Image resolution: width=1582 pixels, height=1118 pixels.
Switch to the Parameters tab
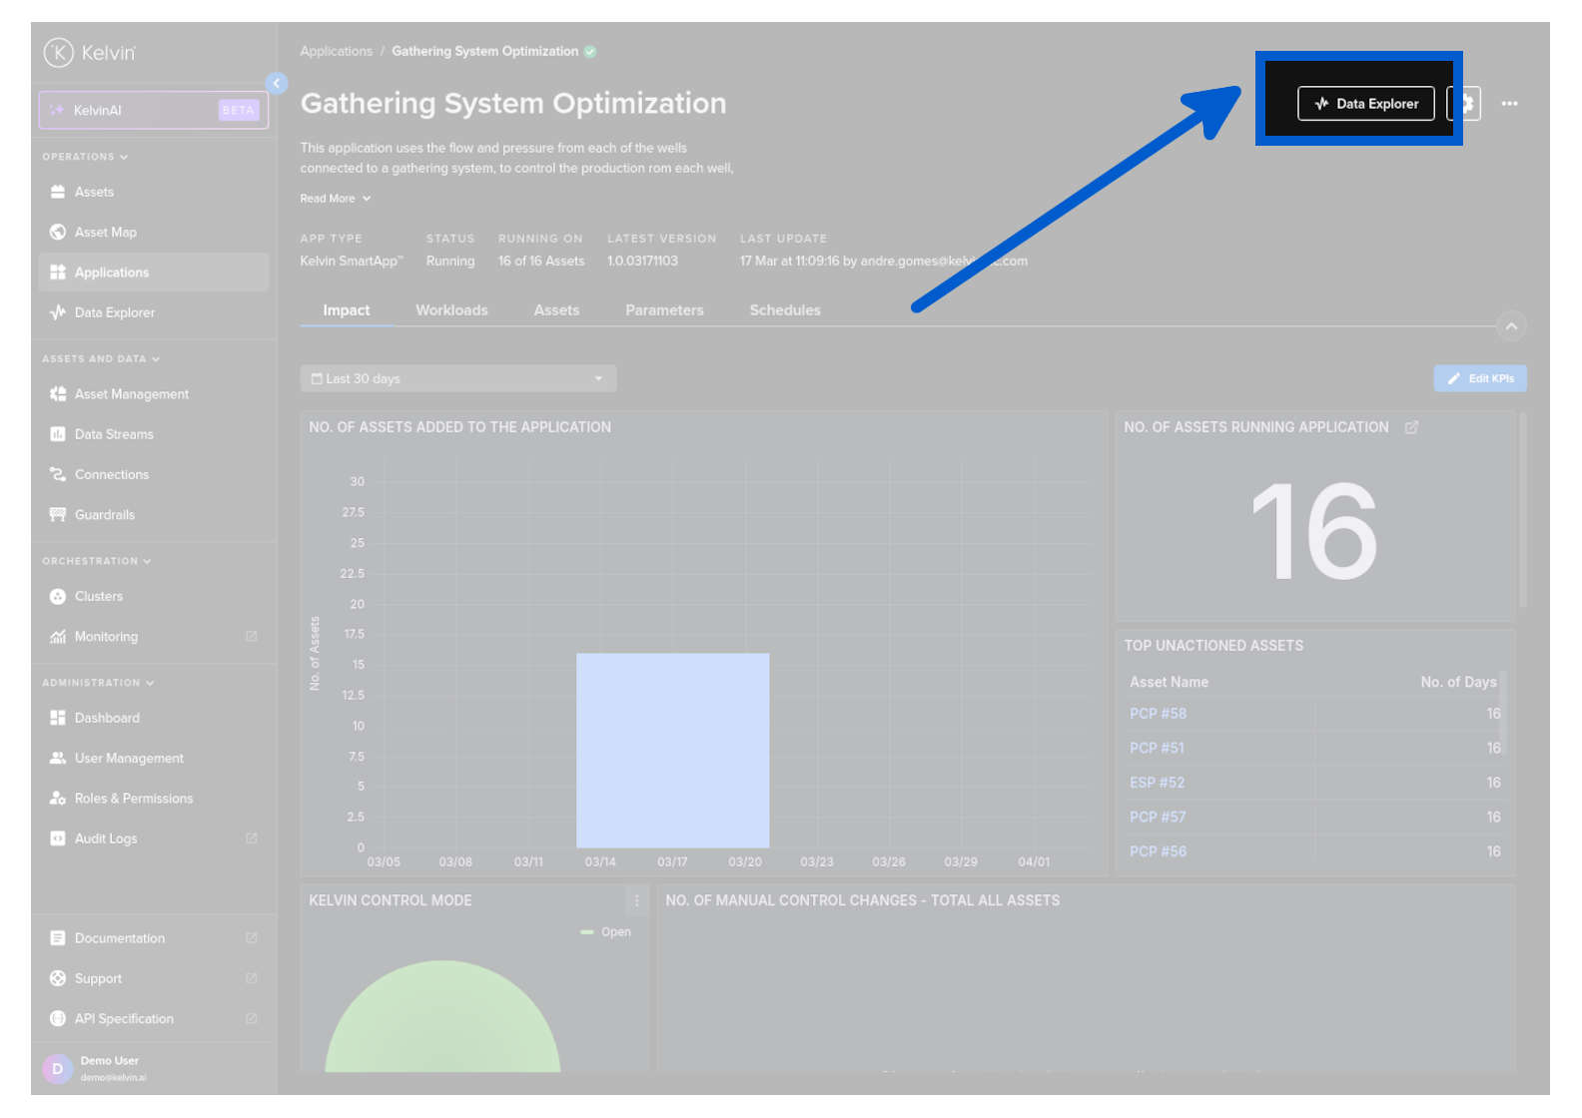(664, 310)
